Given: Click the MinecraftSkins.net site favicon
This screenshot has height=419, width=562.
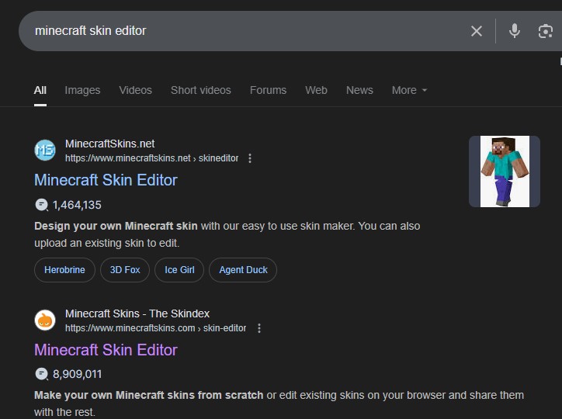Looking at the screenshot, I should coord(45,150).
